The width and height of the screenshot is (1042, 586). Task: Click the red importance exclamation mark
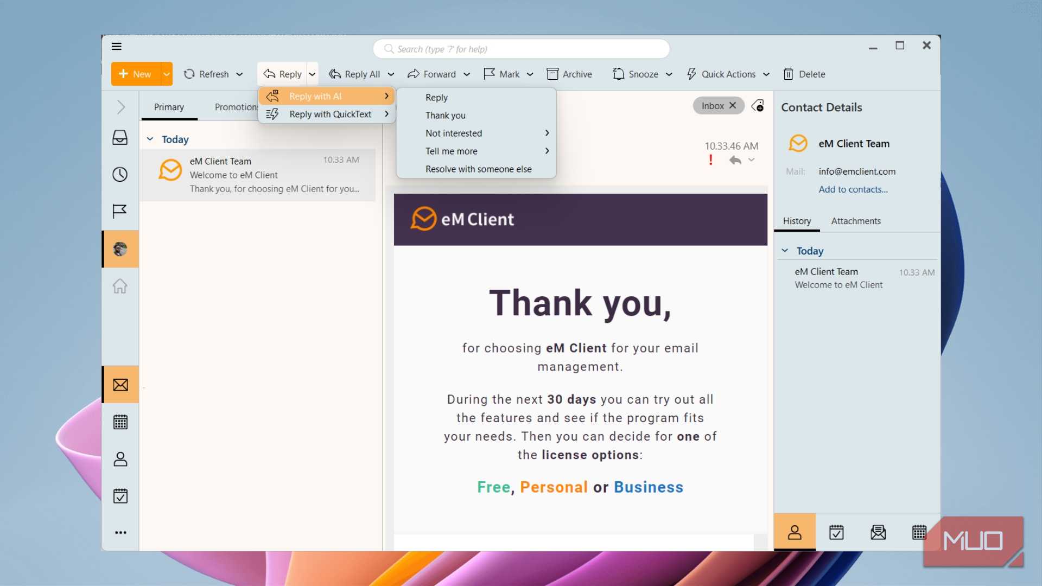[x=711, y=160]
